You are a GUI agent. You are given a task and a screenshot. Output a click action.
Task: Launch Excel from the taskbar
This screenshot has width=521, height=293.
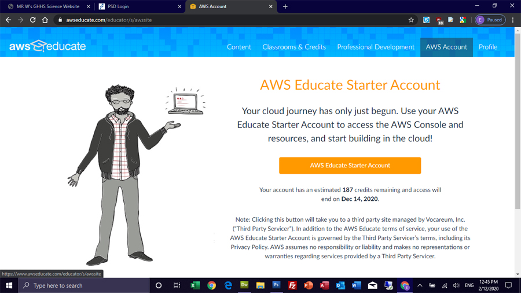(x=195, y=285)
